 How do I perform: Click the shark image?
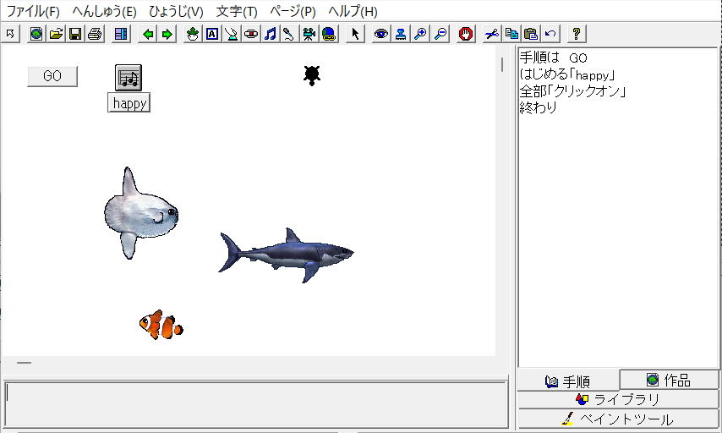click(286, 255)
